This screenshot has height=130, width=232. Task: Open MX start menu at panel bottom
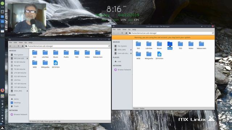2,127
